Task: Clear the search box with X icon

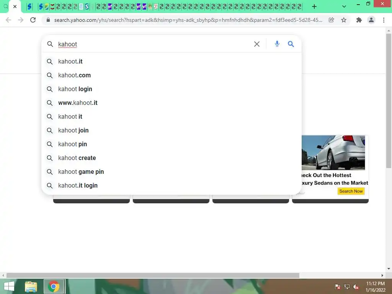Action: click(x=257, y=44)
